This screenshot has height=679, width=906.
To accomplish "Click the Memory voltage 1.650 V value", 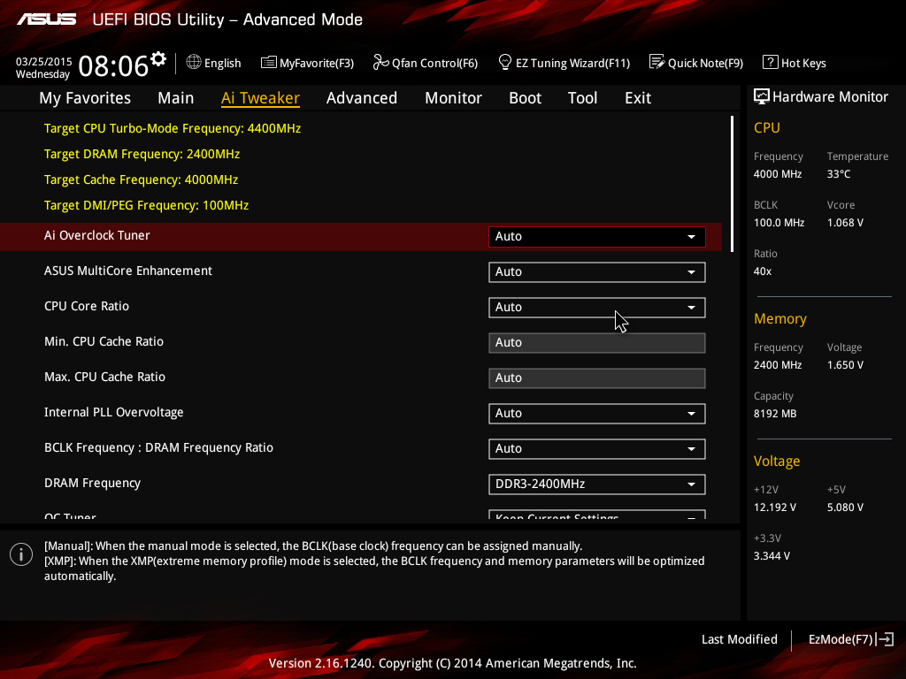I will pyautogui.click(x=845, y=365).
